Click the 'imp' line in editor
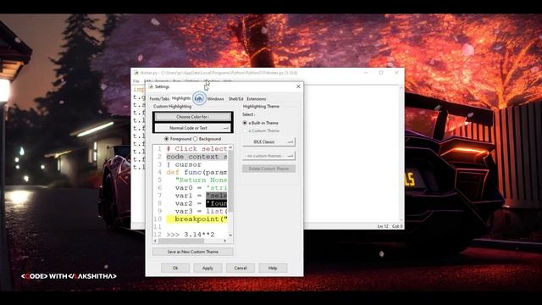This screenshot has height=305, width=542. pos(139,89)
